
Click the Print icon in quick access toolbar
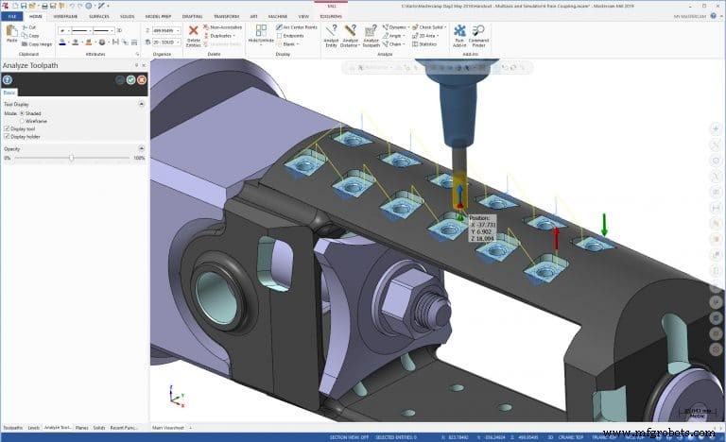(44, 6)
